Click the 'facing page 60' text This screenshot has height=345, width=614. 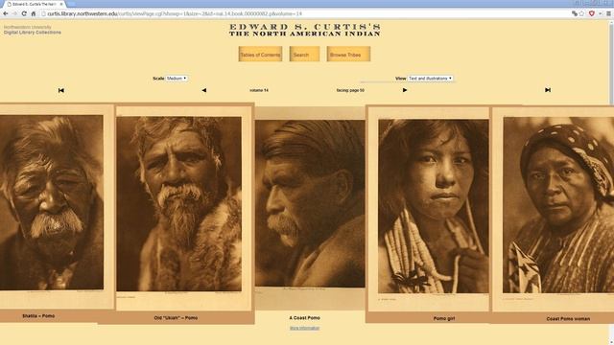[350, 90]
